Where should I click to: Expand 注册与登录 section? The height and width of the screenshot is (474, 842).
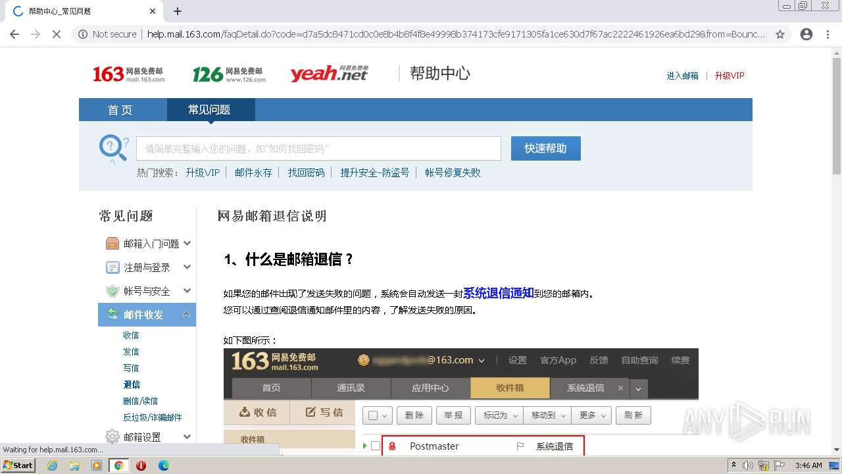point(187,267)
